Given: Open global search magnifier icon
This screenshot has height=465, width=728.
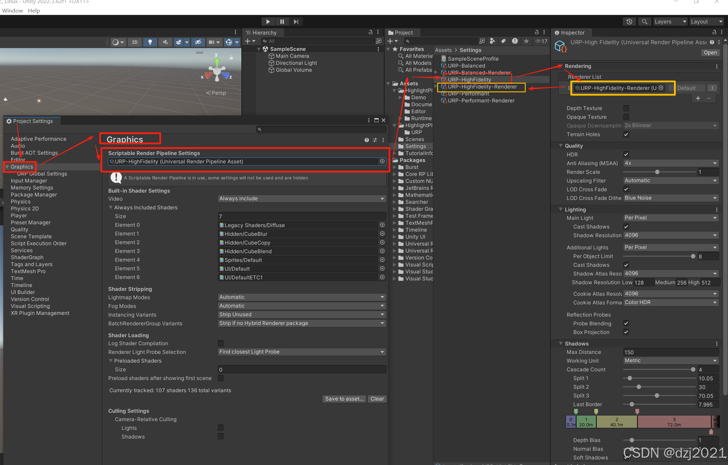Looking at the screenshot, I should [644, 22].
